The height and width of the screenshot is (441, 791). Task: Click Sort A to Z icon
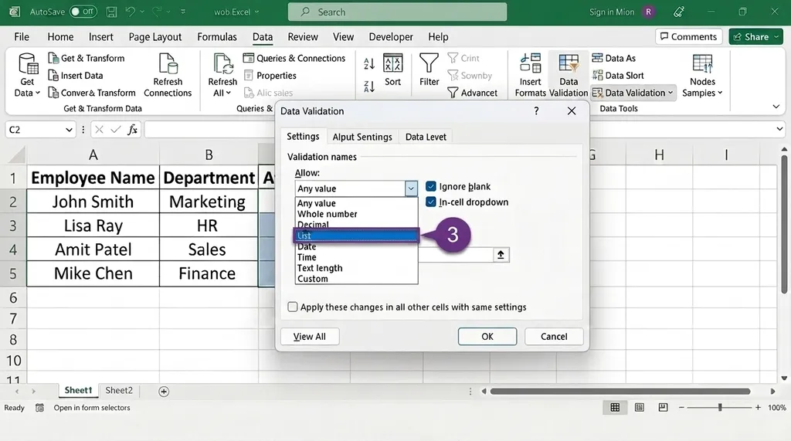(368, 63)
